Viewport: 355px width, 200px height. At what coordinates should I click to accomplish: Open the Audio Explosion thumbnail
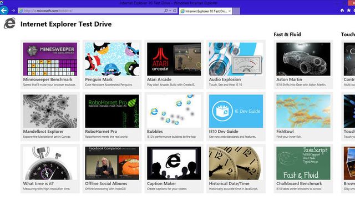click(x=236, y=59)
